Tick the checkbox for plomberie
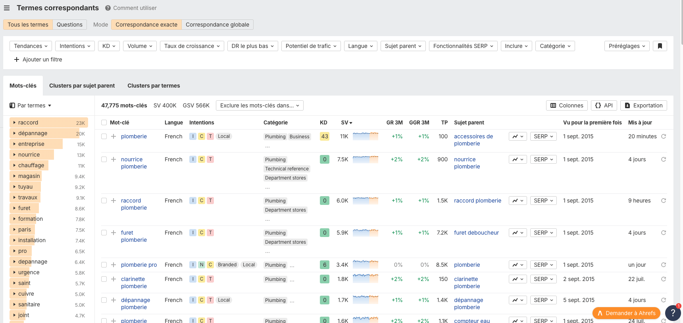This screenshot has height=323, width=683. [104, 136]
